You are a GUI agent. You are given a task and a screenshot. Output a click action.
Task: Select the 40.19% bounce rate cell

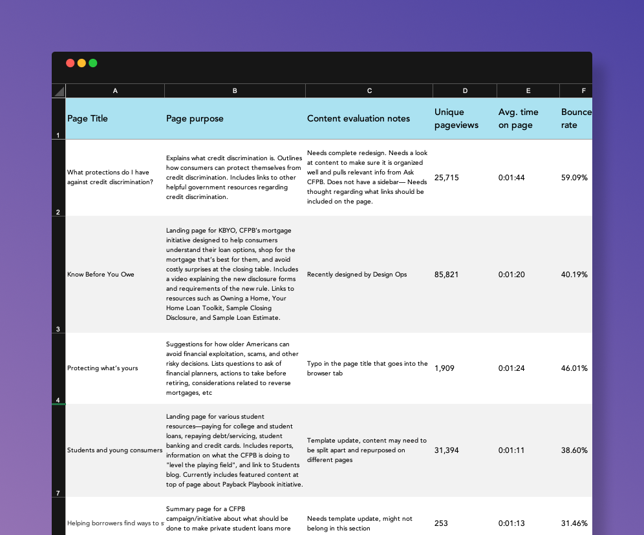pyautogui.click(x=576, y=275)
